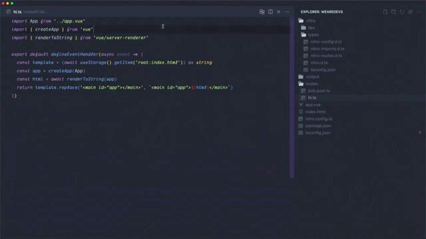Click the purple editor scrollbar
The width and height of the screenshot is (426, 239).
click(292, 98)
